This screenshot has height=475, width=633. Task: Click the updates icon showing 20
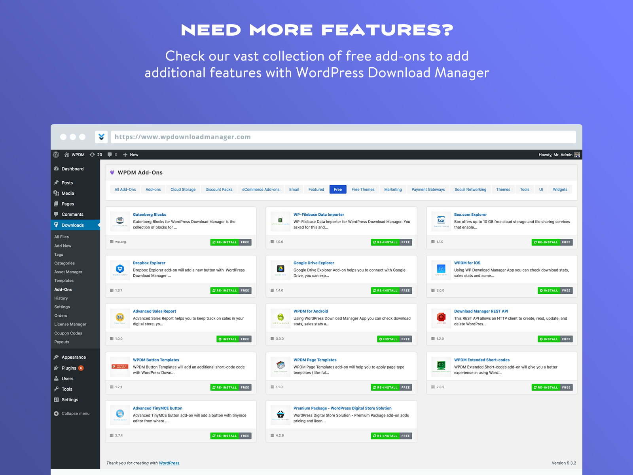coord(92,155)
